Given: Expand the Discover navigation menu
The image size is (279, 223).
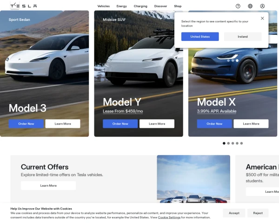Looking at the screenshot, I should pyautogui.click(x=160, y=6).
